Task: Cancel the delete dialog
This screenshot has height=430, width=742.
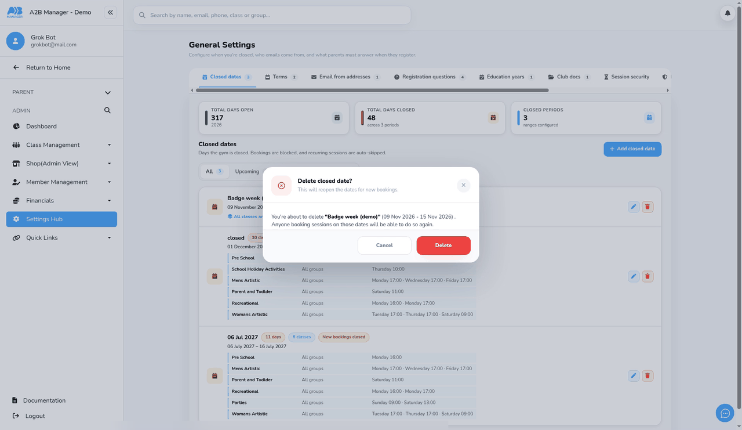Action: pyautogui.click(x=384, y=245)
